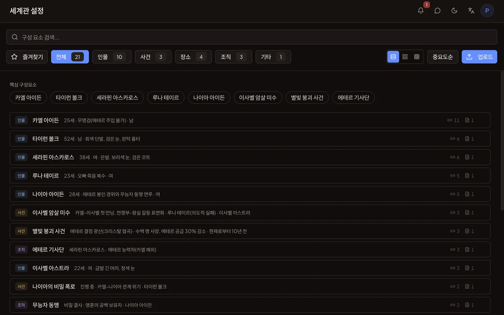Click the 세계관 설정 page title

(26, 11)
